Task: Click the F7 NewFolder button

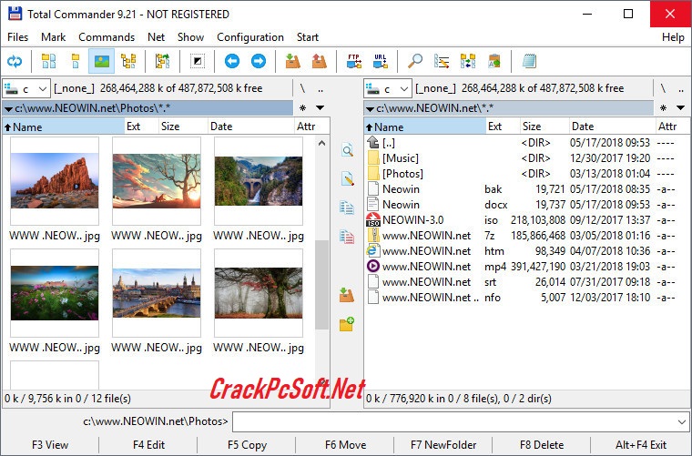Action: click(x=443, y=445)
